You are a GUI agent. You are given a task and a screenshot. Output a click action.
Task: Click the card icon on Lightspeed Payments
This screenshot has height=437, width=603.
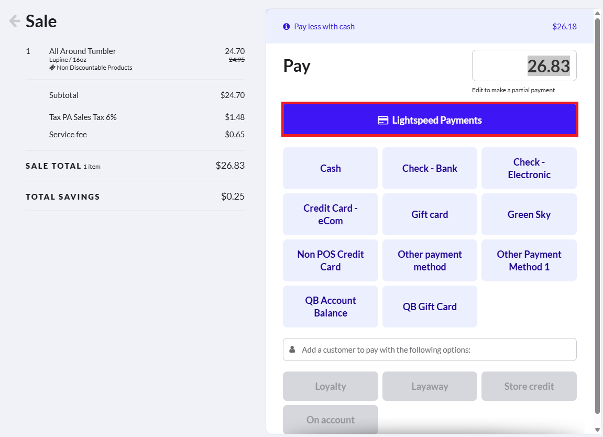(x=382, y=121)
